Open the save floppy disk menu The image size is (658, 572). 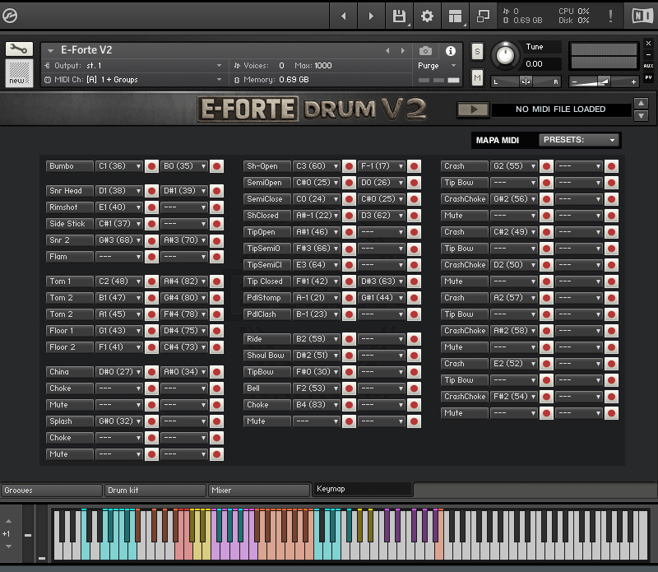[399, 16]
